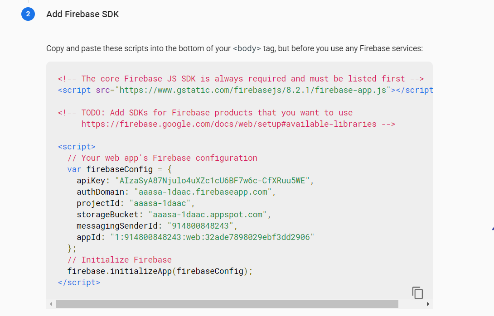Click the closing </script> tag line
Image resolution: width=494 pixels, height=316 pixels.
click(x=79, y=282)
